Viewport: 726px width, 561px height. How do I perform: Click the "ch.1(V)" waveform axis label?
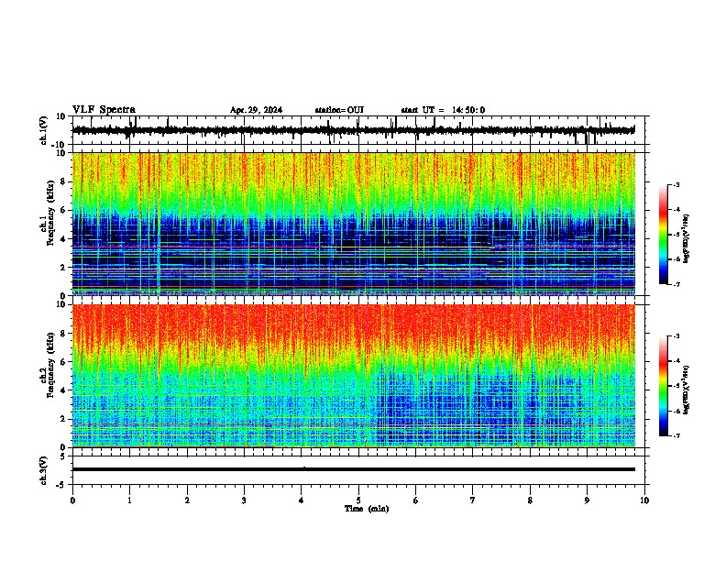coord(44,130)
